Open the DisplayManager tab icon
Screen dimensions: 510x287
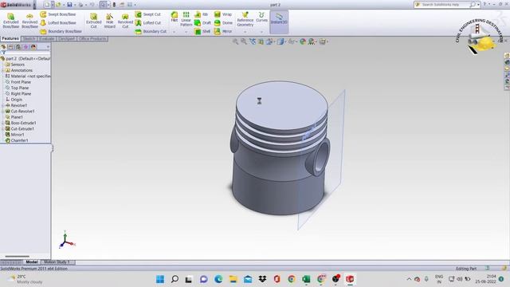click(x=33, y=47)
